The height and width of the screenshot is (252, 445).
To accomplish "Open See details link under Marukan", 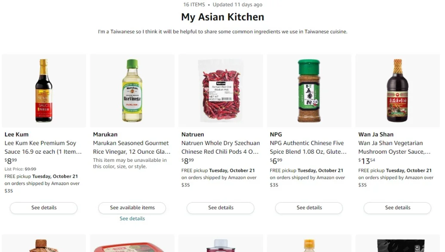I will coord(132,219).
